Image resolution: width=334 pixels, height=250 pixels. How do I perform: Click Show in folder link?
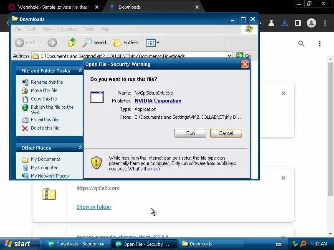click(x=94, y=207)
